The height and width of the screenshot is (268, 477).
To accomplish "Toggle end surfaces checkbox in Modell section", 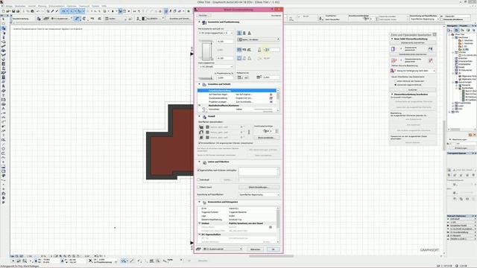I will 200,143.
